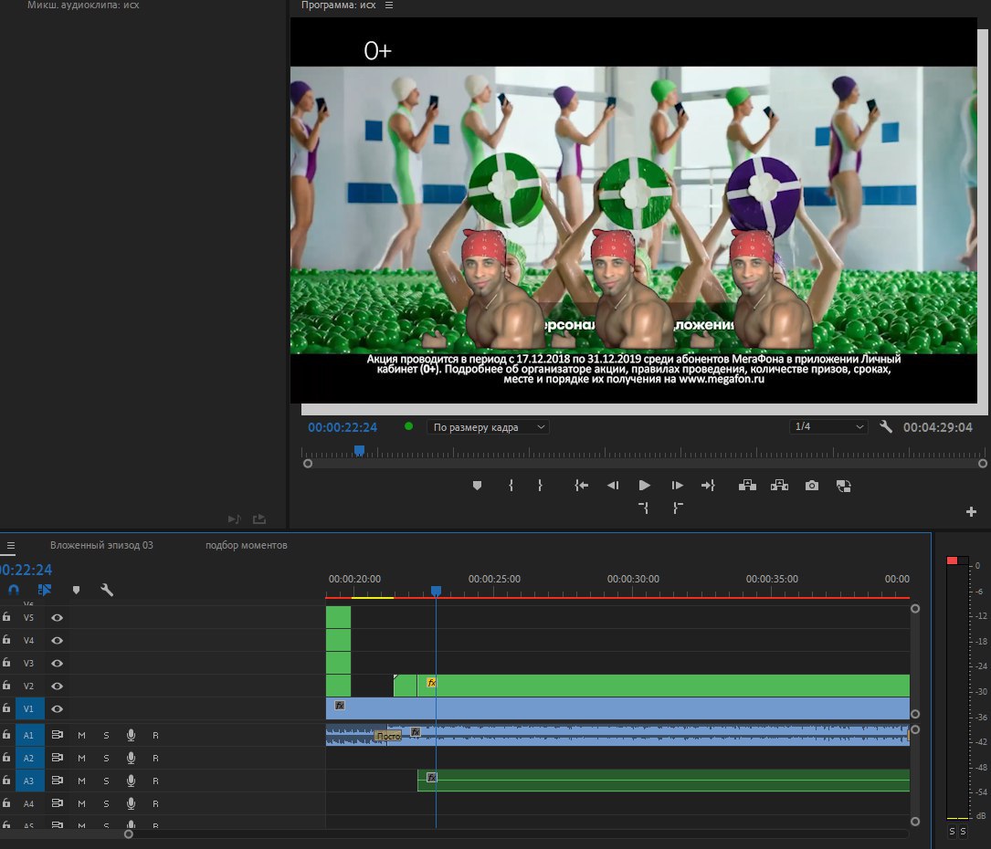991x849 pixels.
Task: Toggle V3 track output eye
Action: point(57,663)
